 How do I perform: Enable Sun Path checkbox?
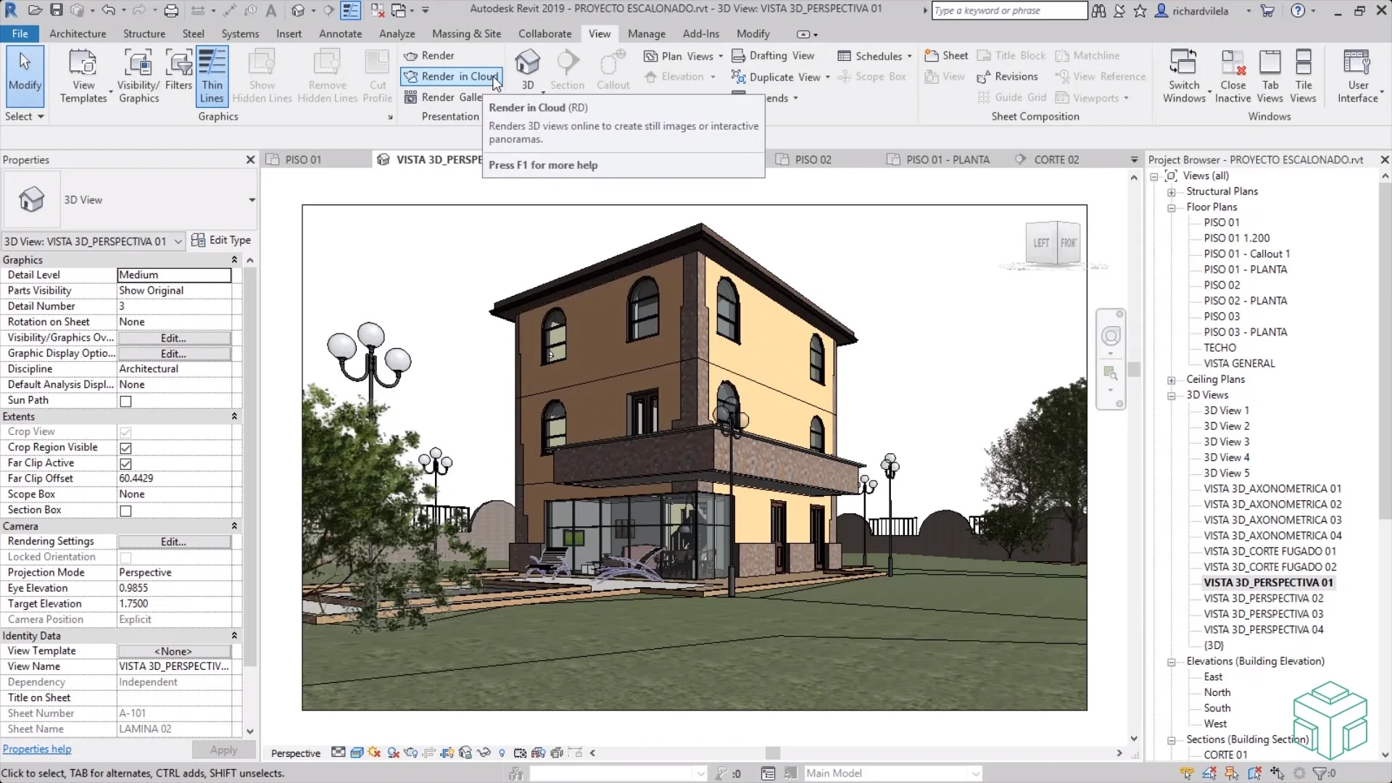[125, 401]
